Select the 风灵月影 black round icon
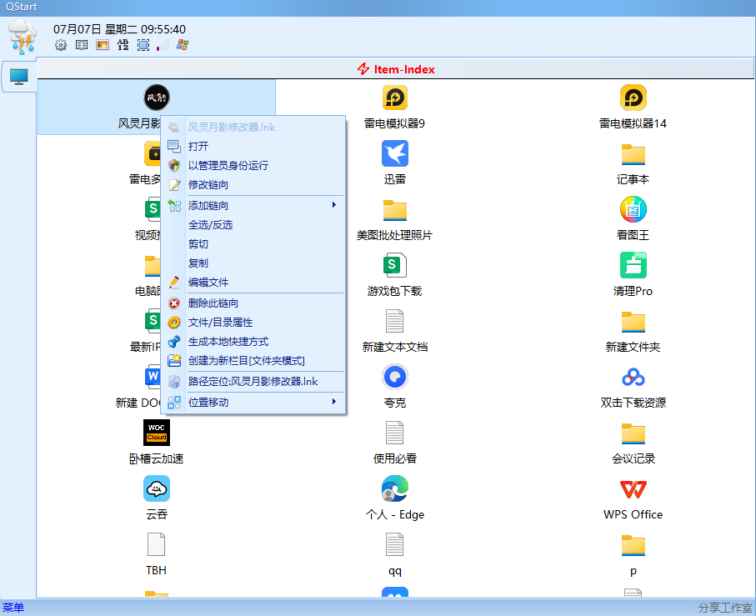Image resolution: width=756 pixels, height=616 pixels. (157, 98)
